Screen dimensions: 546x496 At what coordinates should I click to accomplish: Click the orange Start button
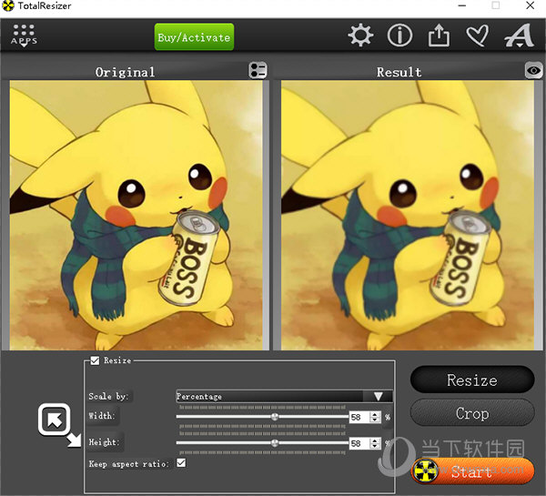coord(472,472)
